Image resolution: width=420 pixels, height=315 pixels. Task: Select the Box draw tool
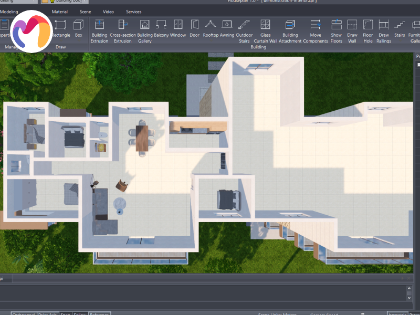click(x=79, y=28)
